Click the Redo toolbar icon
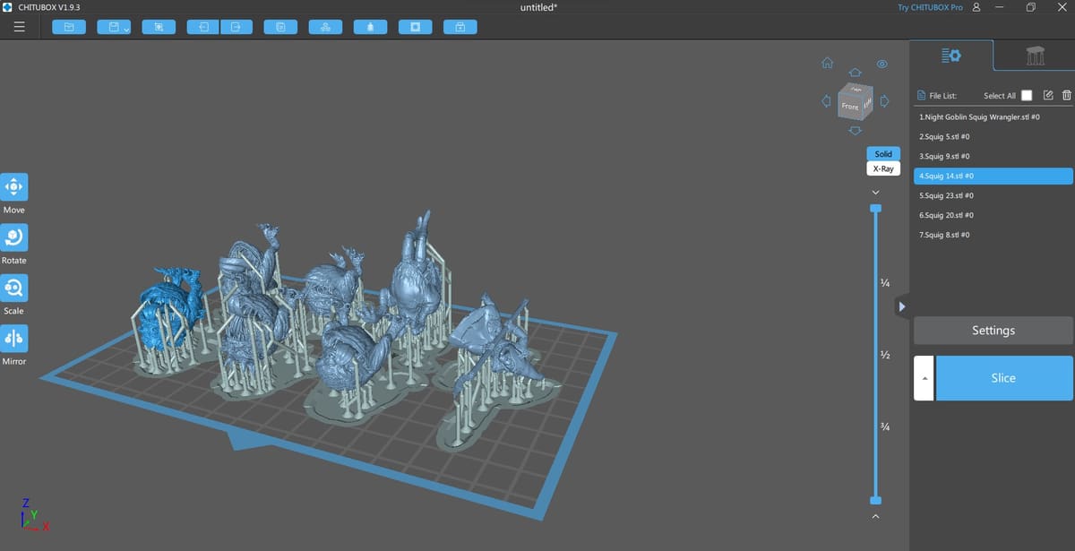 (236, 27)
